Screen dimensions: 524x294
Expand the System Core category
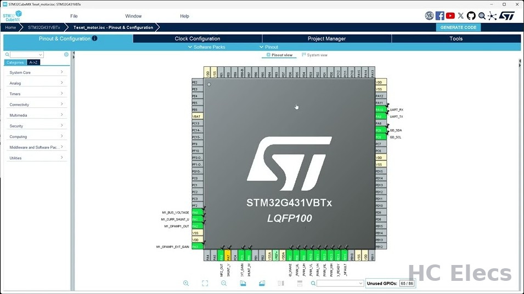(36, 72)
